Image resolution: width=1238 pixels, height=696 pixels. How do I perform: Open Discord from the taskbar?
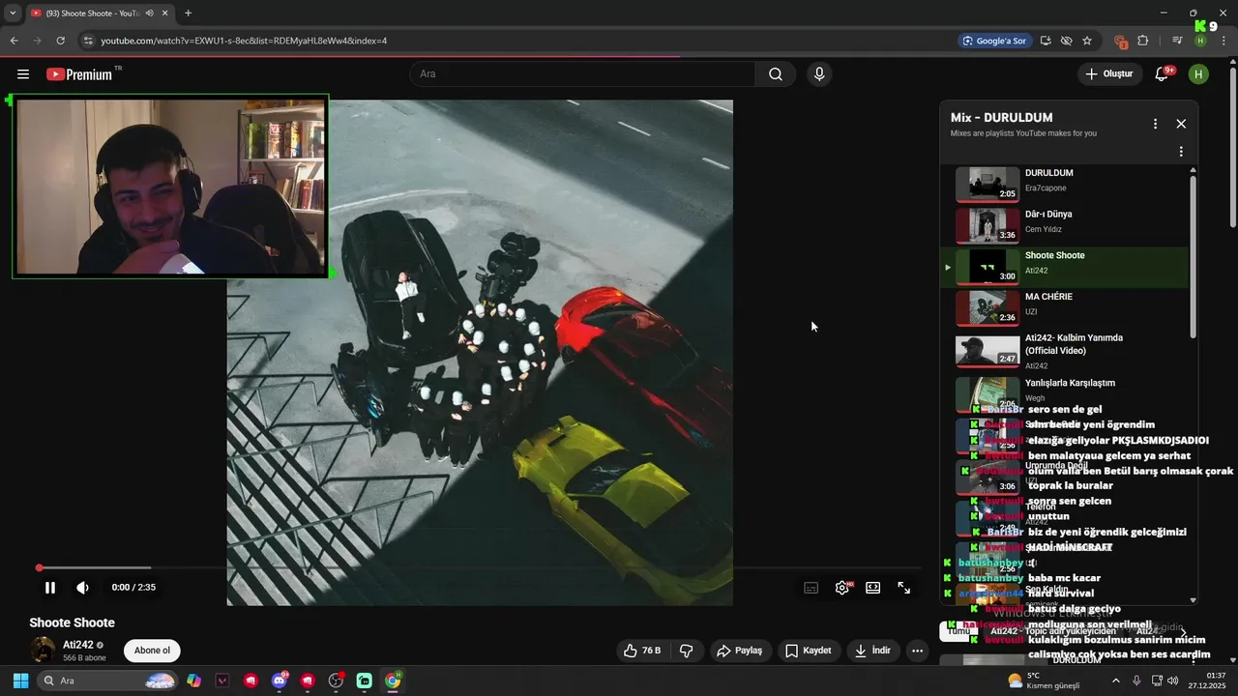280,681
